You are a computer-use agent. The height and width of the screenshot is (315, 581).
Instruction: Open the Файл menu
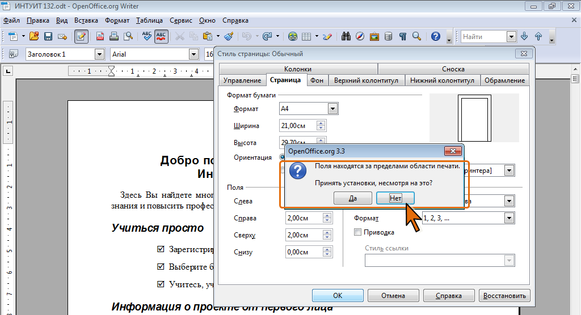11,20
